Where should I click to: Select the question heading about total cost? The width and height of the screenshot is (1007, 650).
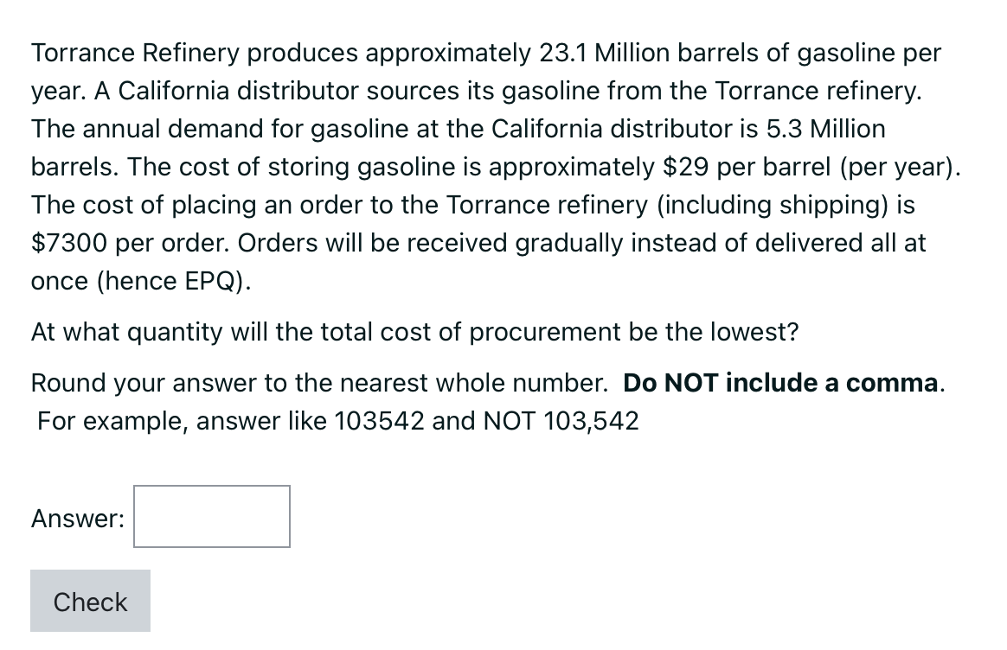coord(414,332)
